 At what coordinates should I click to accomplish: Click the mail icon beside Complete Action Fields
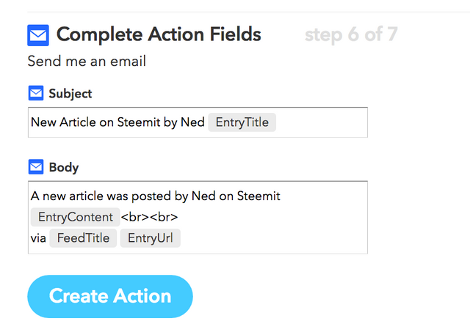pos(38,34)
